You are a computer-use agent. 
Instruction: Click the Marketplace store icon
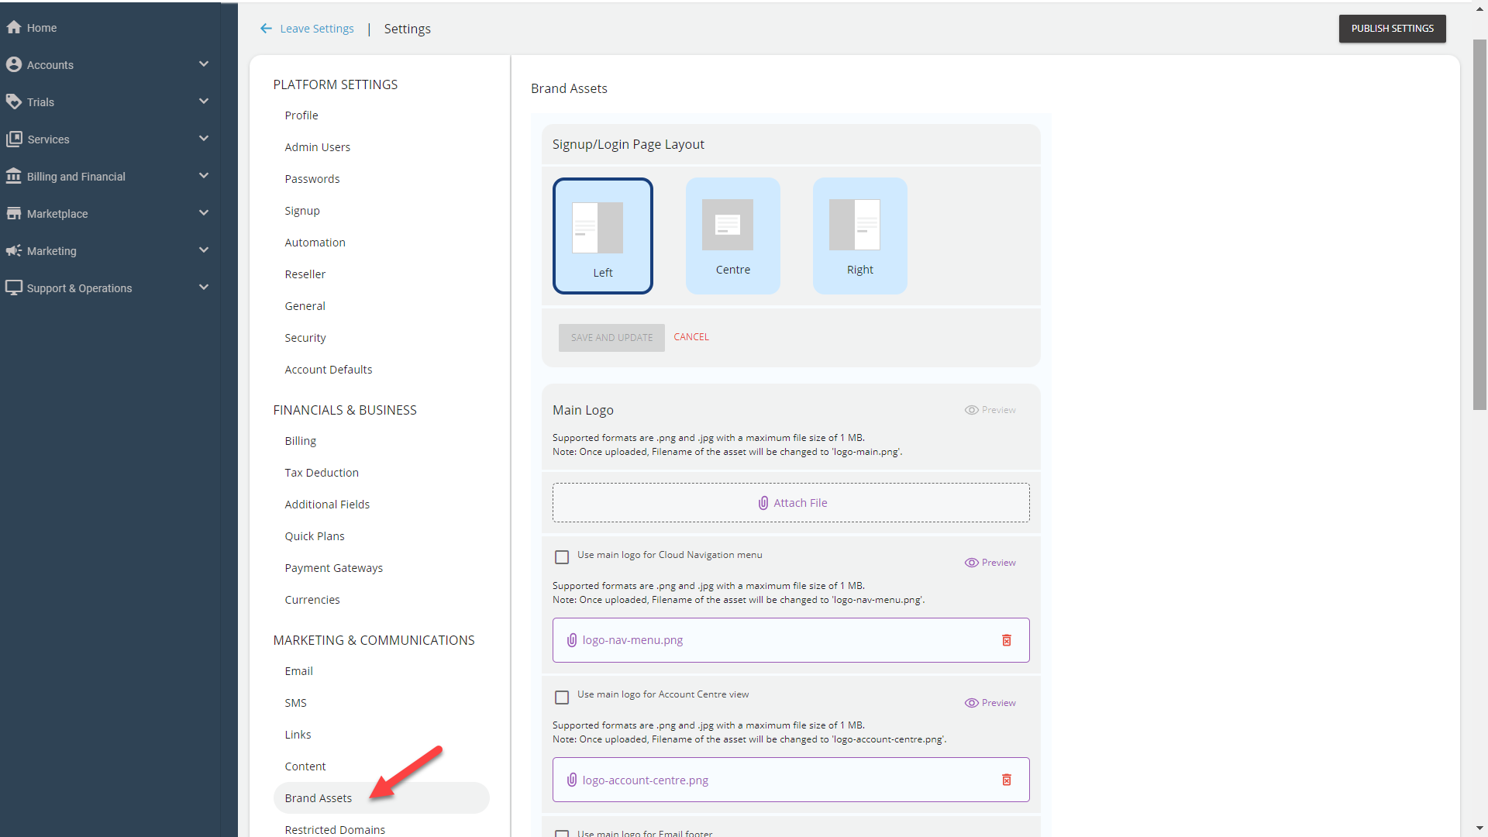point(13,213)
